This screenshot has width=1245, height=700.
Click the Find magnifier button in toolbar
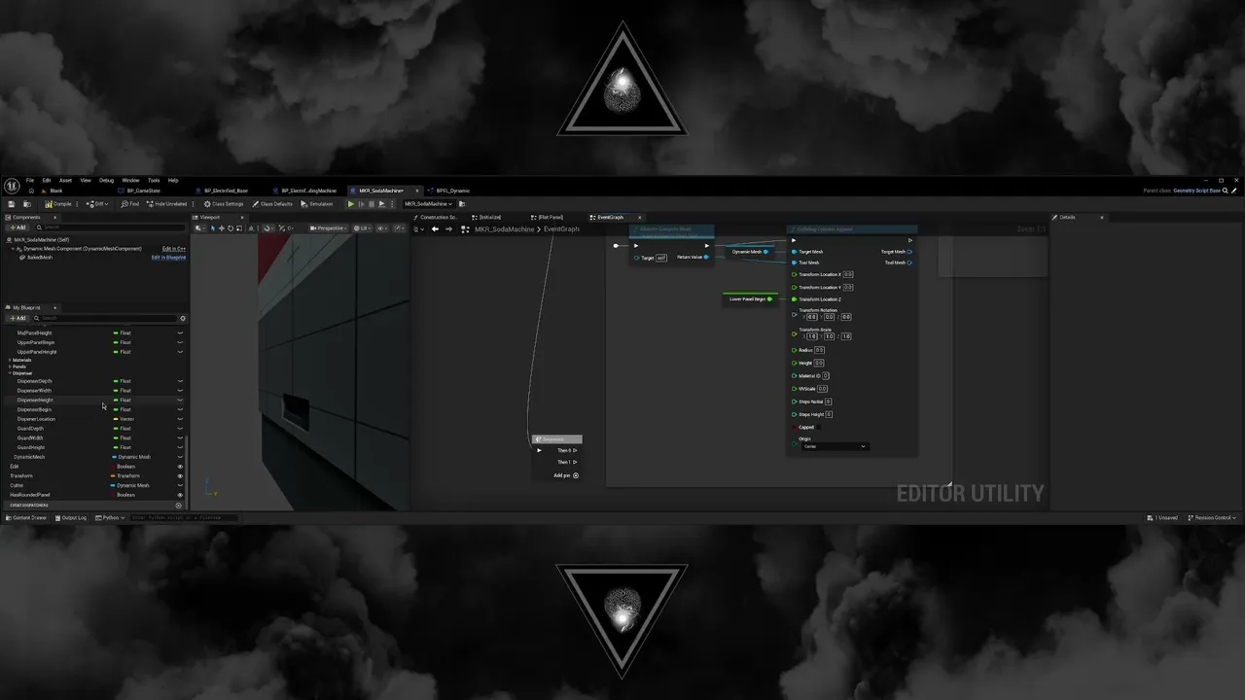tap(129, 204)
